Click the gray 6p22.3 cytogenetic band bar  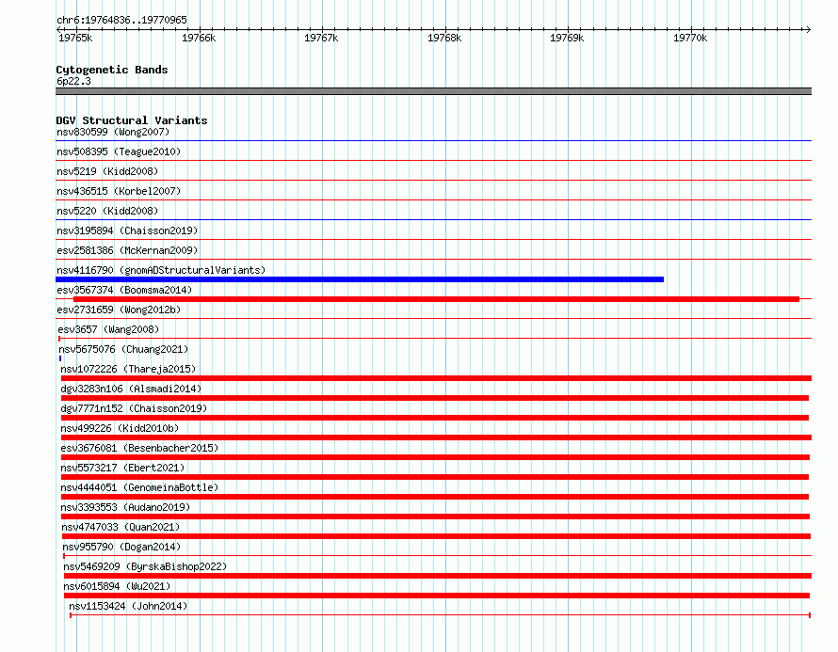point(433,91)
